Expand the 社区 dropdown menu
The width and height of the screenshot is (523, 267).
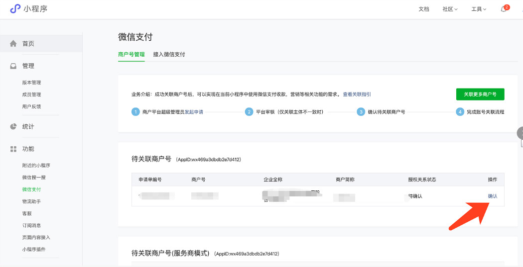pyautogui.click(x=450, y=9)
